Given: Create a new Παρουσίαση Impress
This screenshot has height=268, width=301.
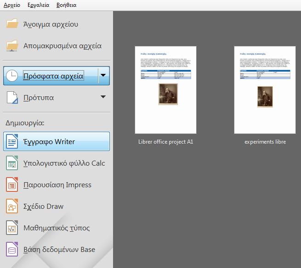Looking at the screenshot, I should tap(57, 184).
